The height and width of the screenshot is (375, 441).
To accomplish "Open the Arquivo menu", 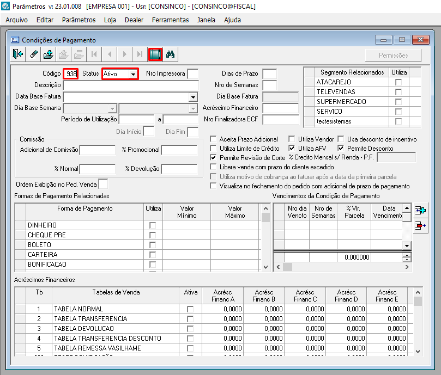I will (x=16, y=20).
